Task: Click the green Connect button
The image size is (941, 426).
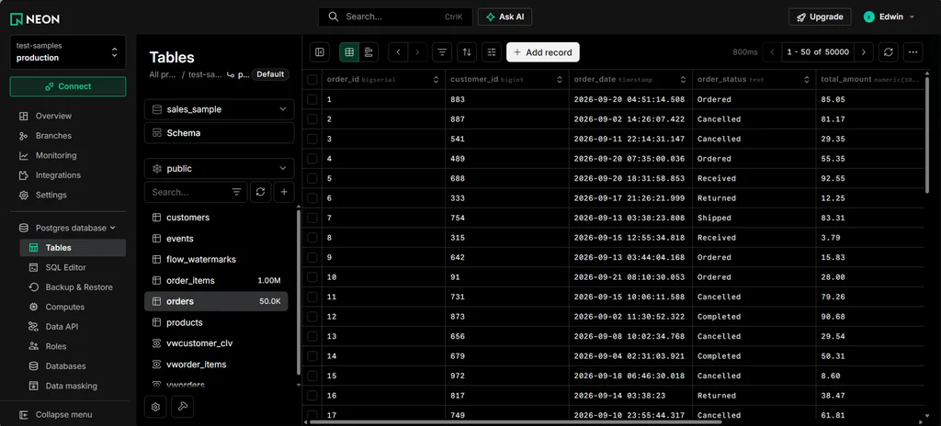Action: [68, 86]
